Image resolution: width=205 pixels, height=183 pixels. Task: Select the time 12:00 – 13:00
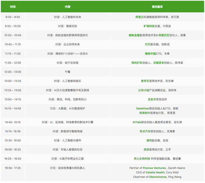click(x=13, y=72)
